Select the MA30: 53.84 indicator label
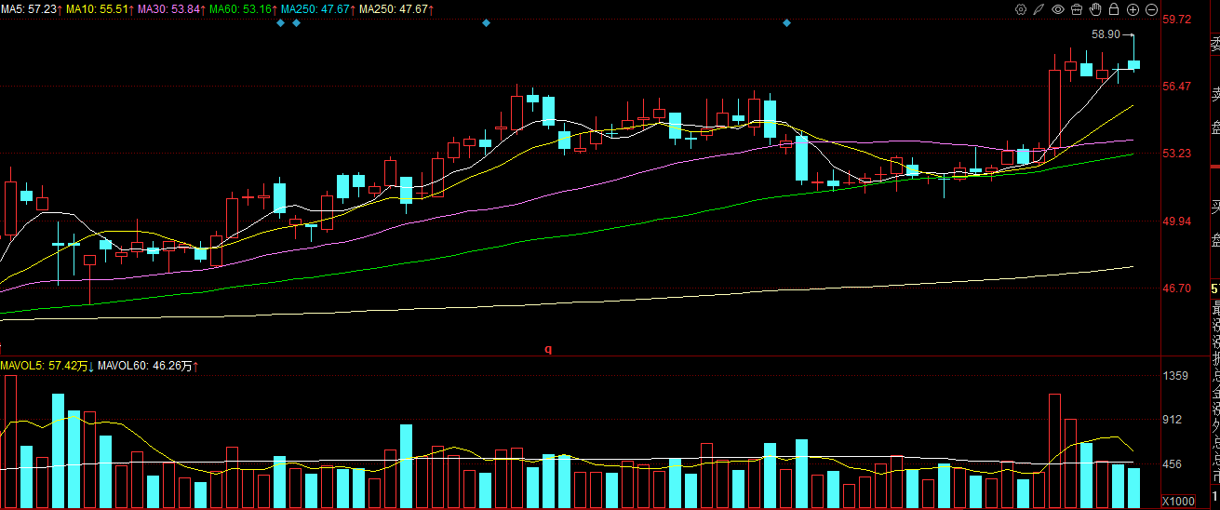Screen dimensions: 1220x510 coord(172,9)
